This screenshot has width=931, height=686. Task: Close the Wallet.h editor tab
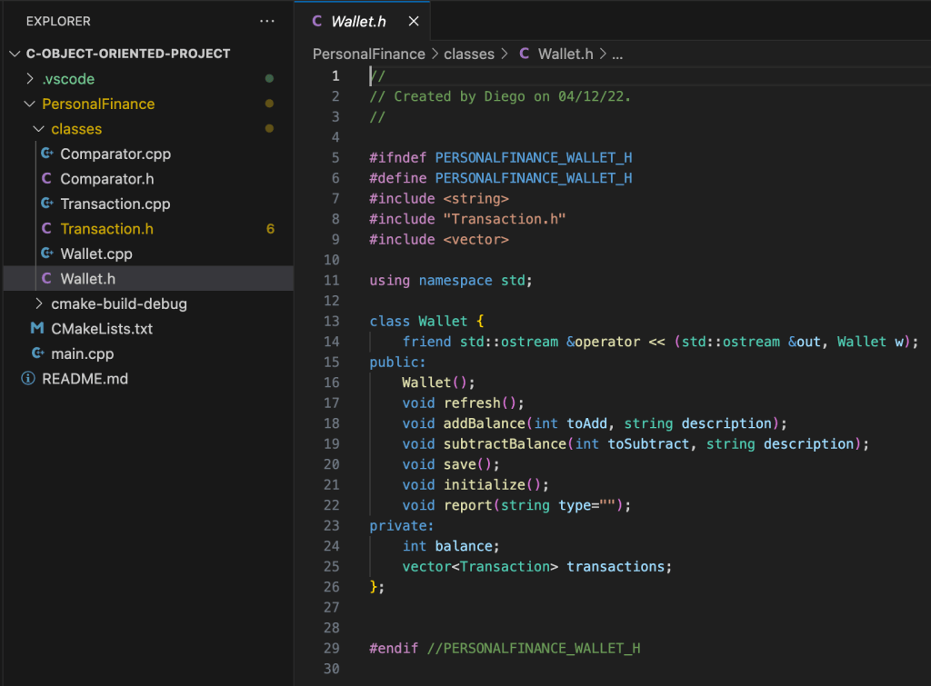414,21
